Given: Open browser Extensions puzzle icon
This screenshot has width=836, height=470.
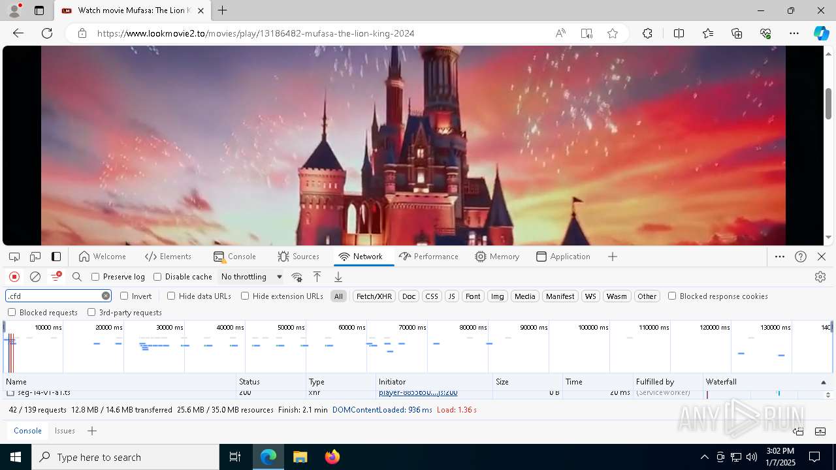Looking at the screenshot, I should click(x=647, y=33).
